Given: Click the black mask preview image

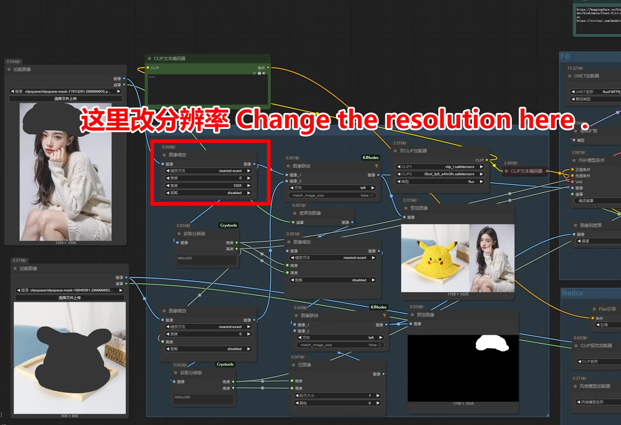Looking at the screenshot, I should point(463,368).
